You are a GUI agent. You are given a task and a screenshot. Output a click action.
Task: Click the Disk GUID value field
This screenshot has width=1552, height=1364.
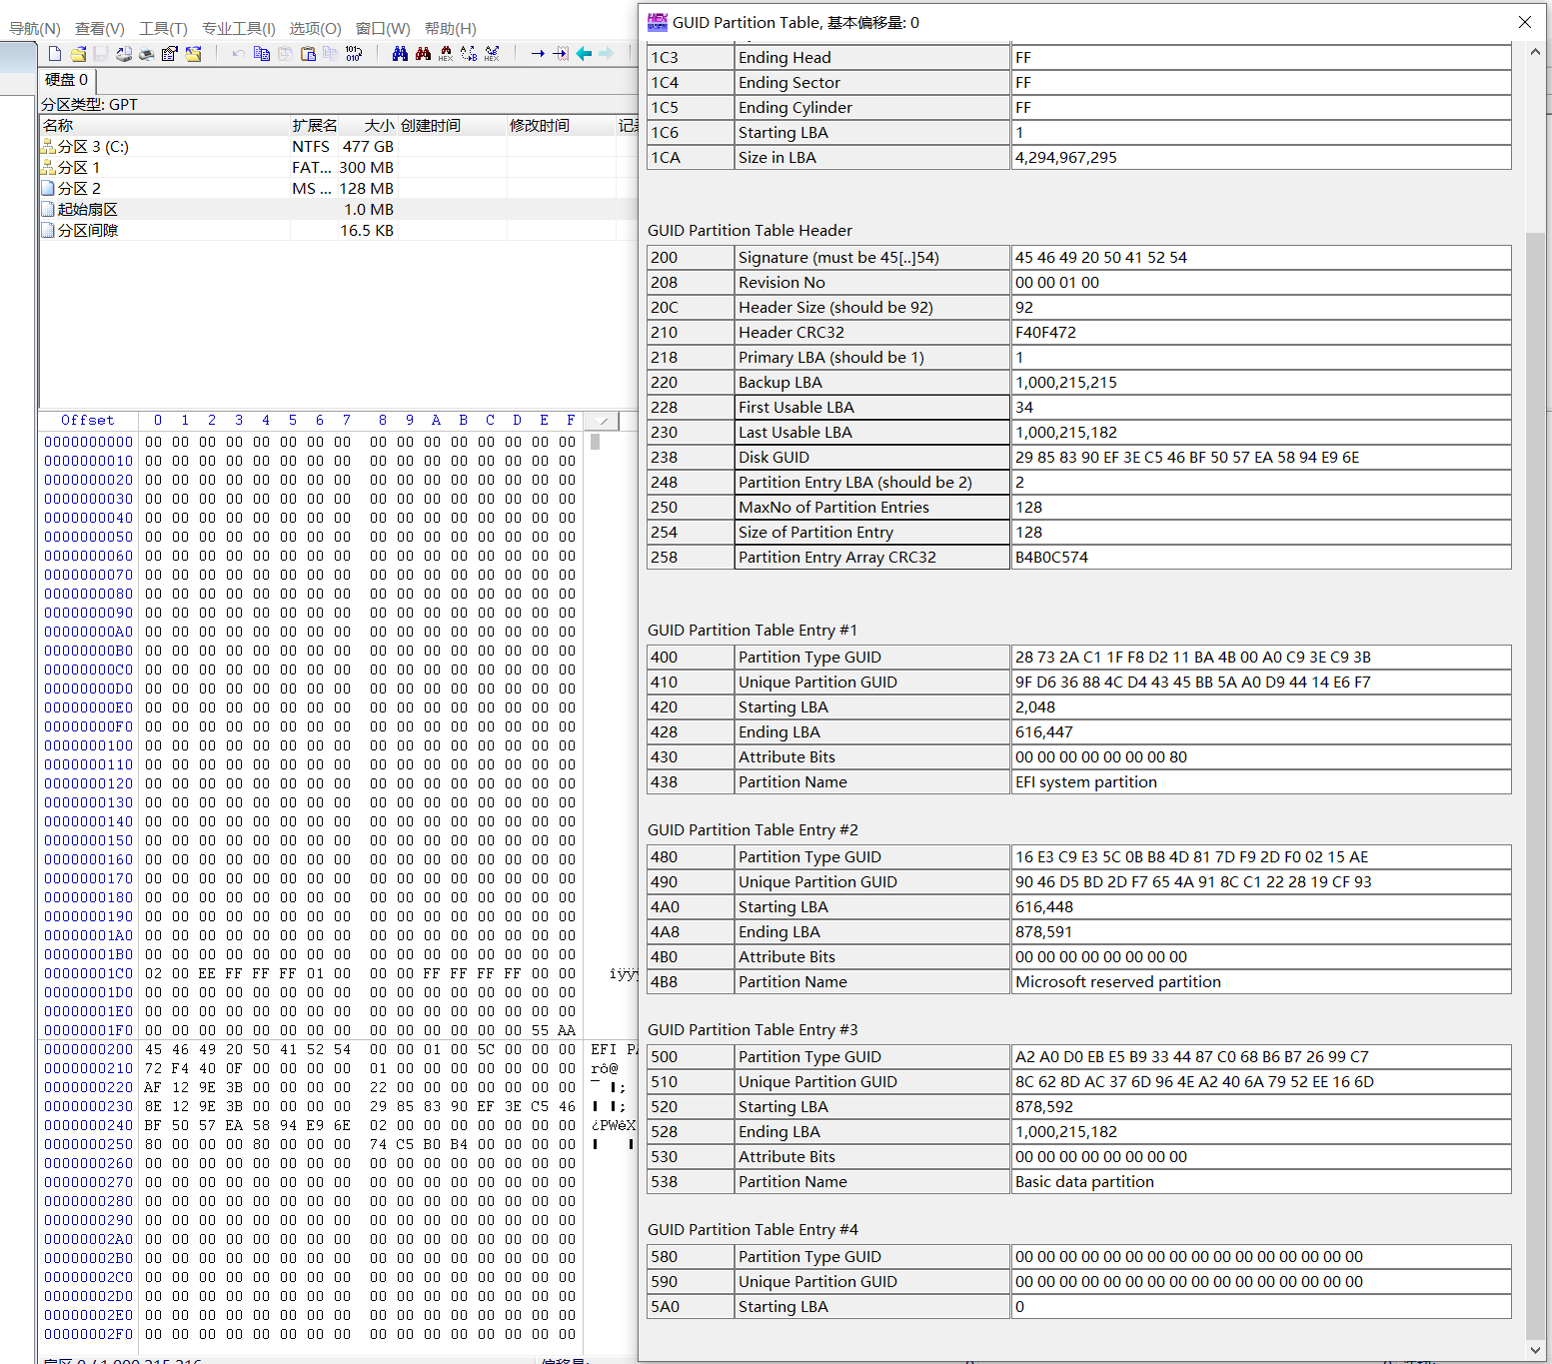(x=1261, y=458)
